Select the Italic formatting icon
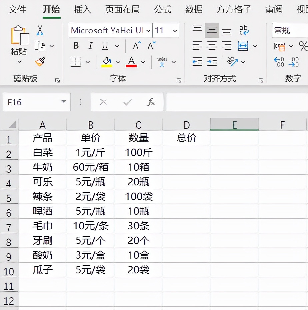The width and height of the screenshot is (308, 310). pos(90,46)
